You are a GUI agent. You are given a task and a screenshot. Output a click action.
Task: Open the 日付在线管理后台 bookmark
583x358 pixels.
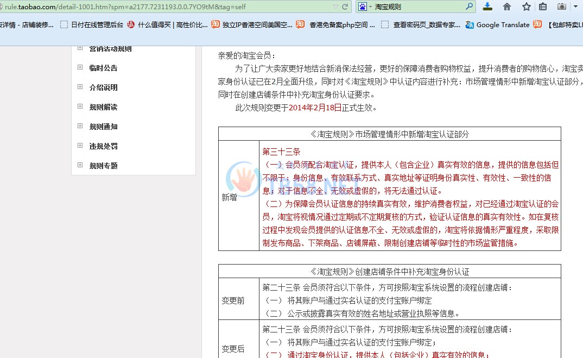click(92, 25)
